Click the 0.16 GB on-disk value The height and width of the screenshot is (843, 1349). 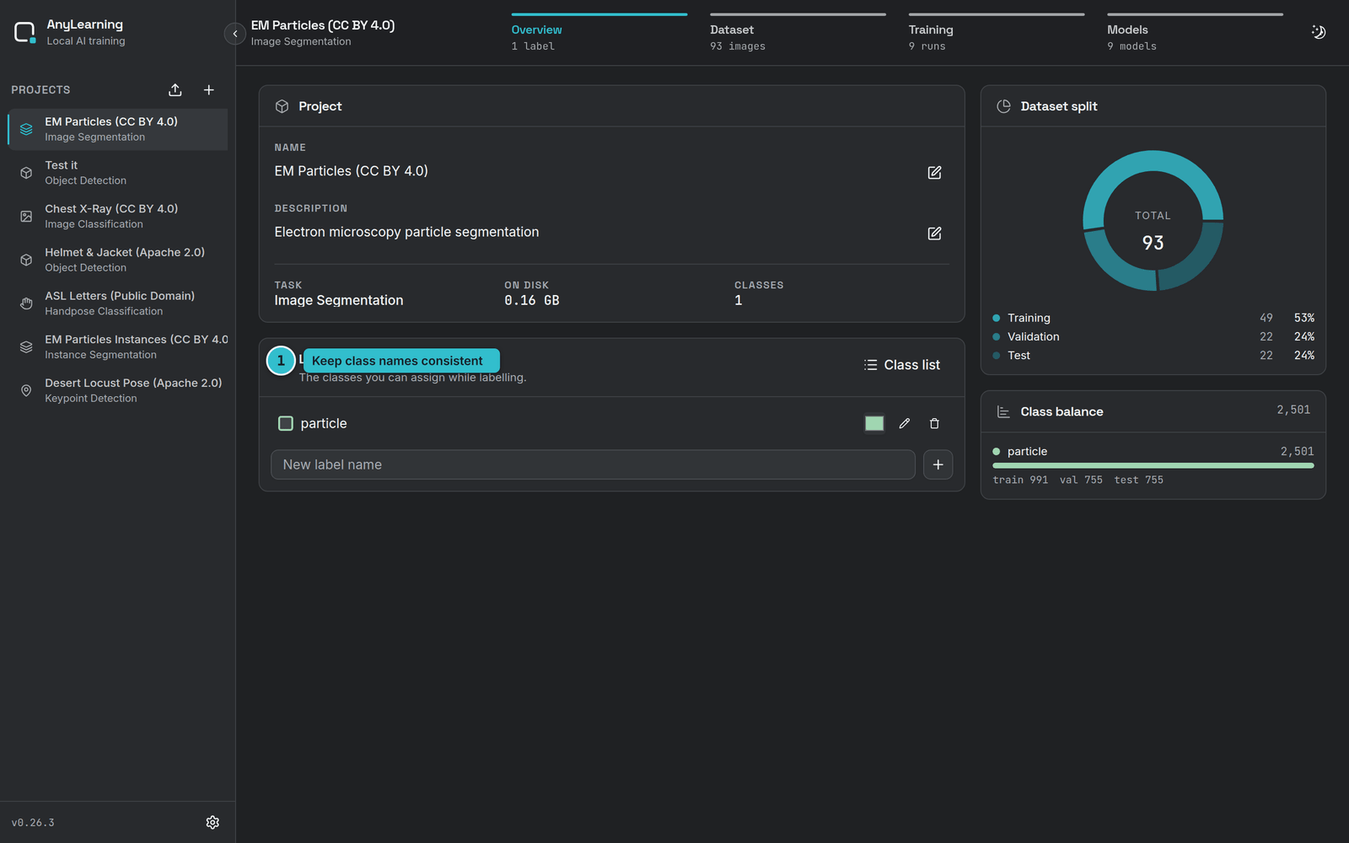532,300
